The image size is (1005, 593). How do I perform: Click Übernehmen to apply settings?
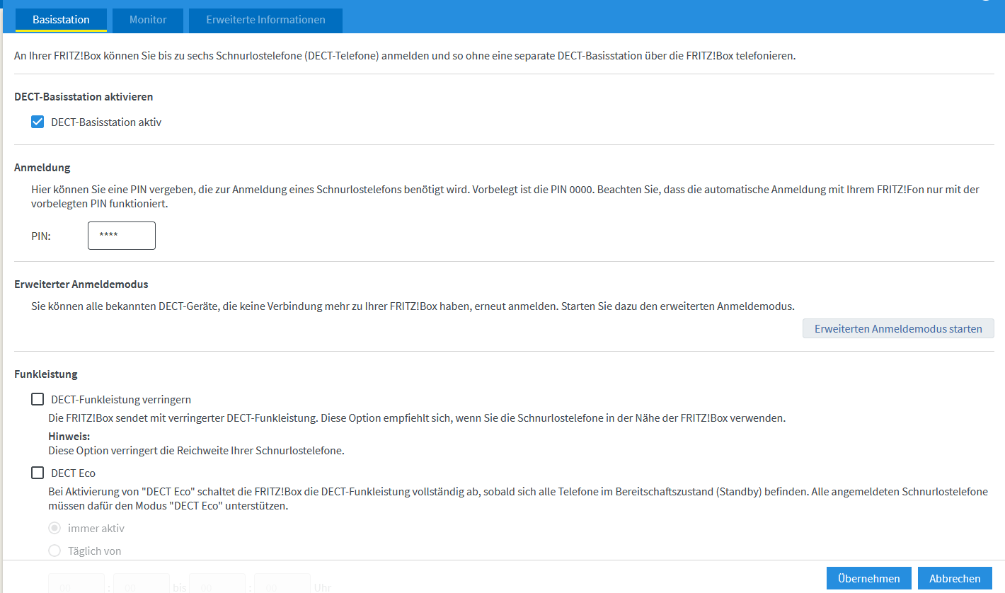point(868,578)
